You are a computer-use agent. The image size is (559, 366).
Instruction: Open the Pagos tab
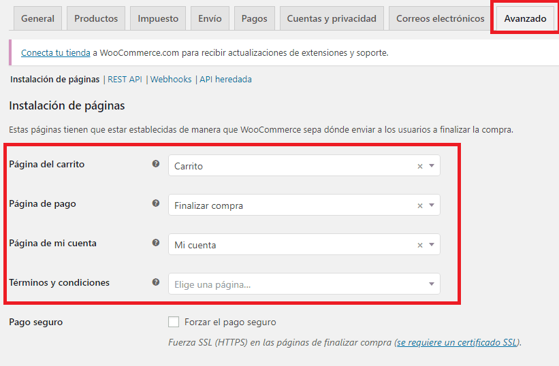[254, 18]
